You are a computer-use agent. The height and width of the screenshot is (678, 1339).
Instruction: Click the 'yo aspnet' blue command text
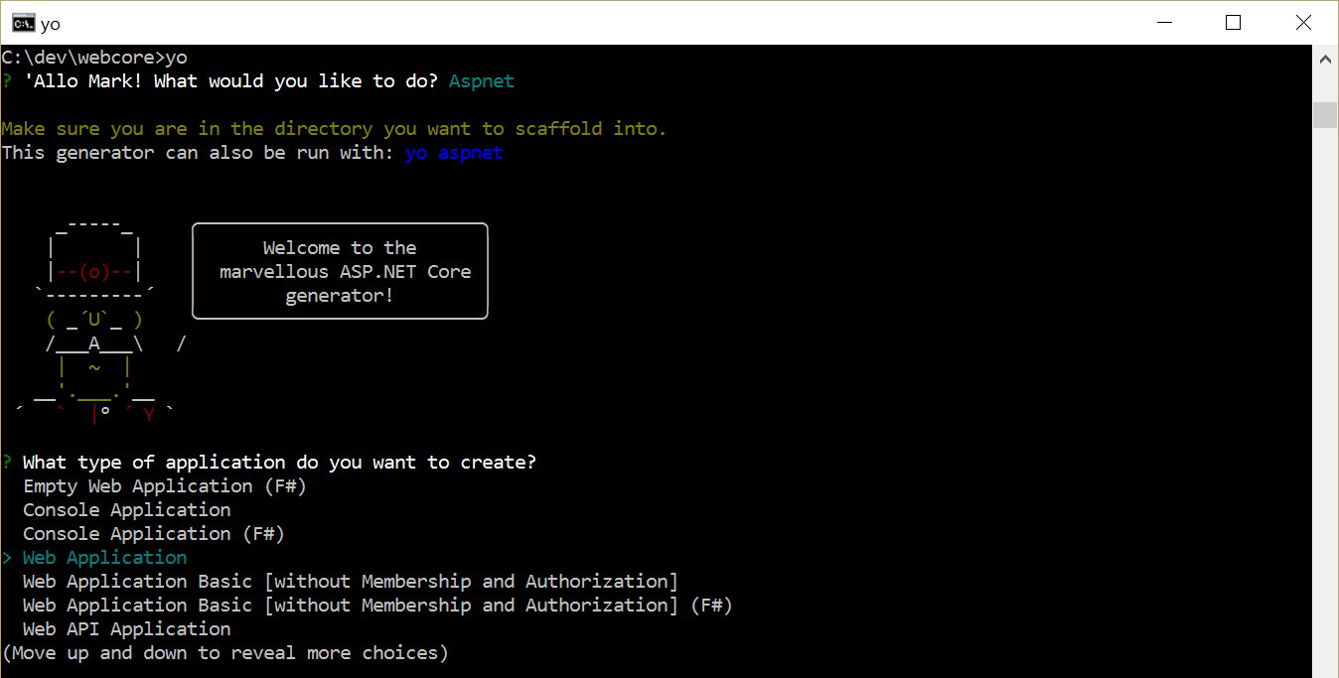454,153
